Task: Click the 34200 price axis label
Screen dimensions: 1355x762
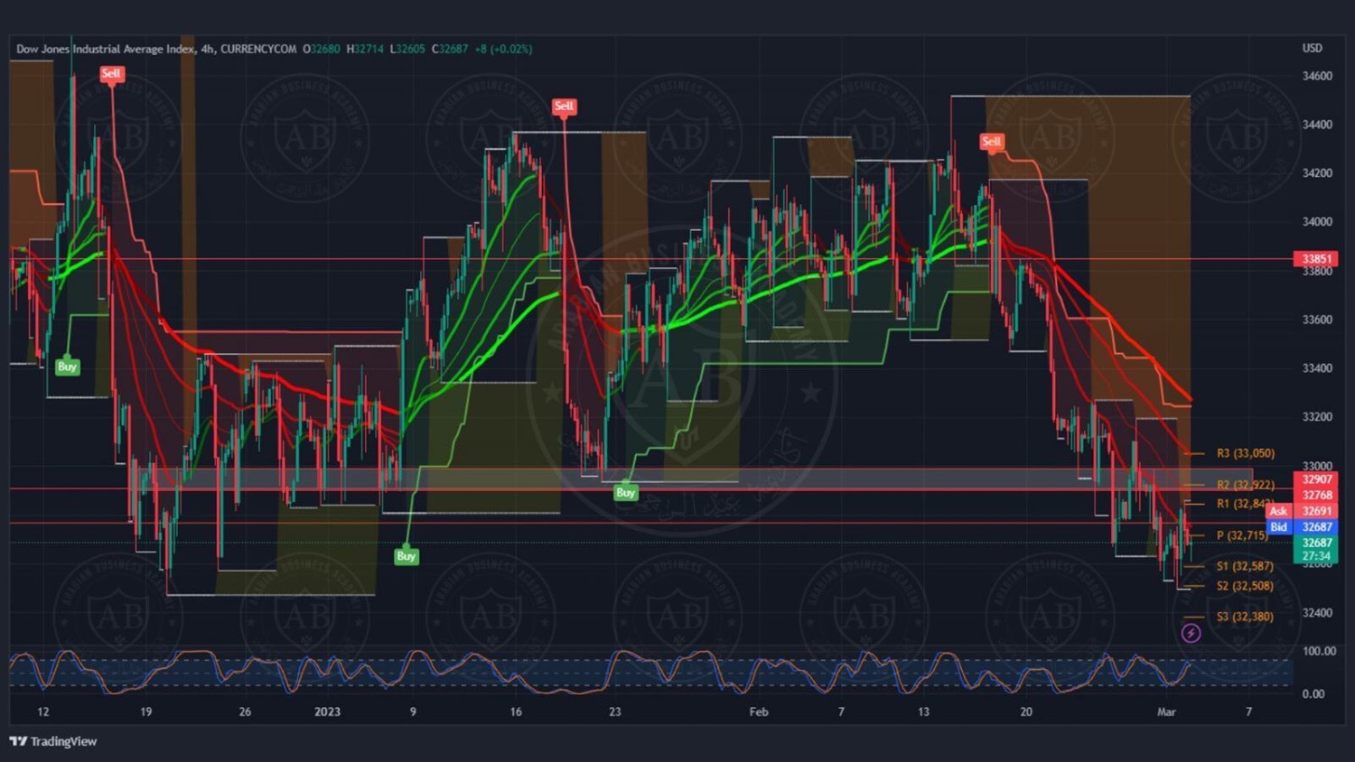Action: [x=1317, y=173]
